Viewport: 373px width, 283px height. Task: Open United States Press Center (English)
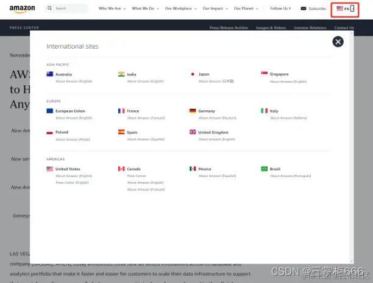click(72, 182)
